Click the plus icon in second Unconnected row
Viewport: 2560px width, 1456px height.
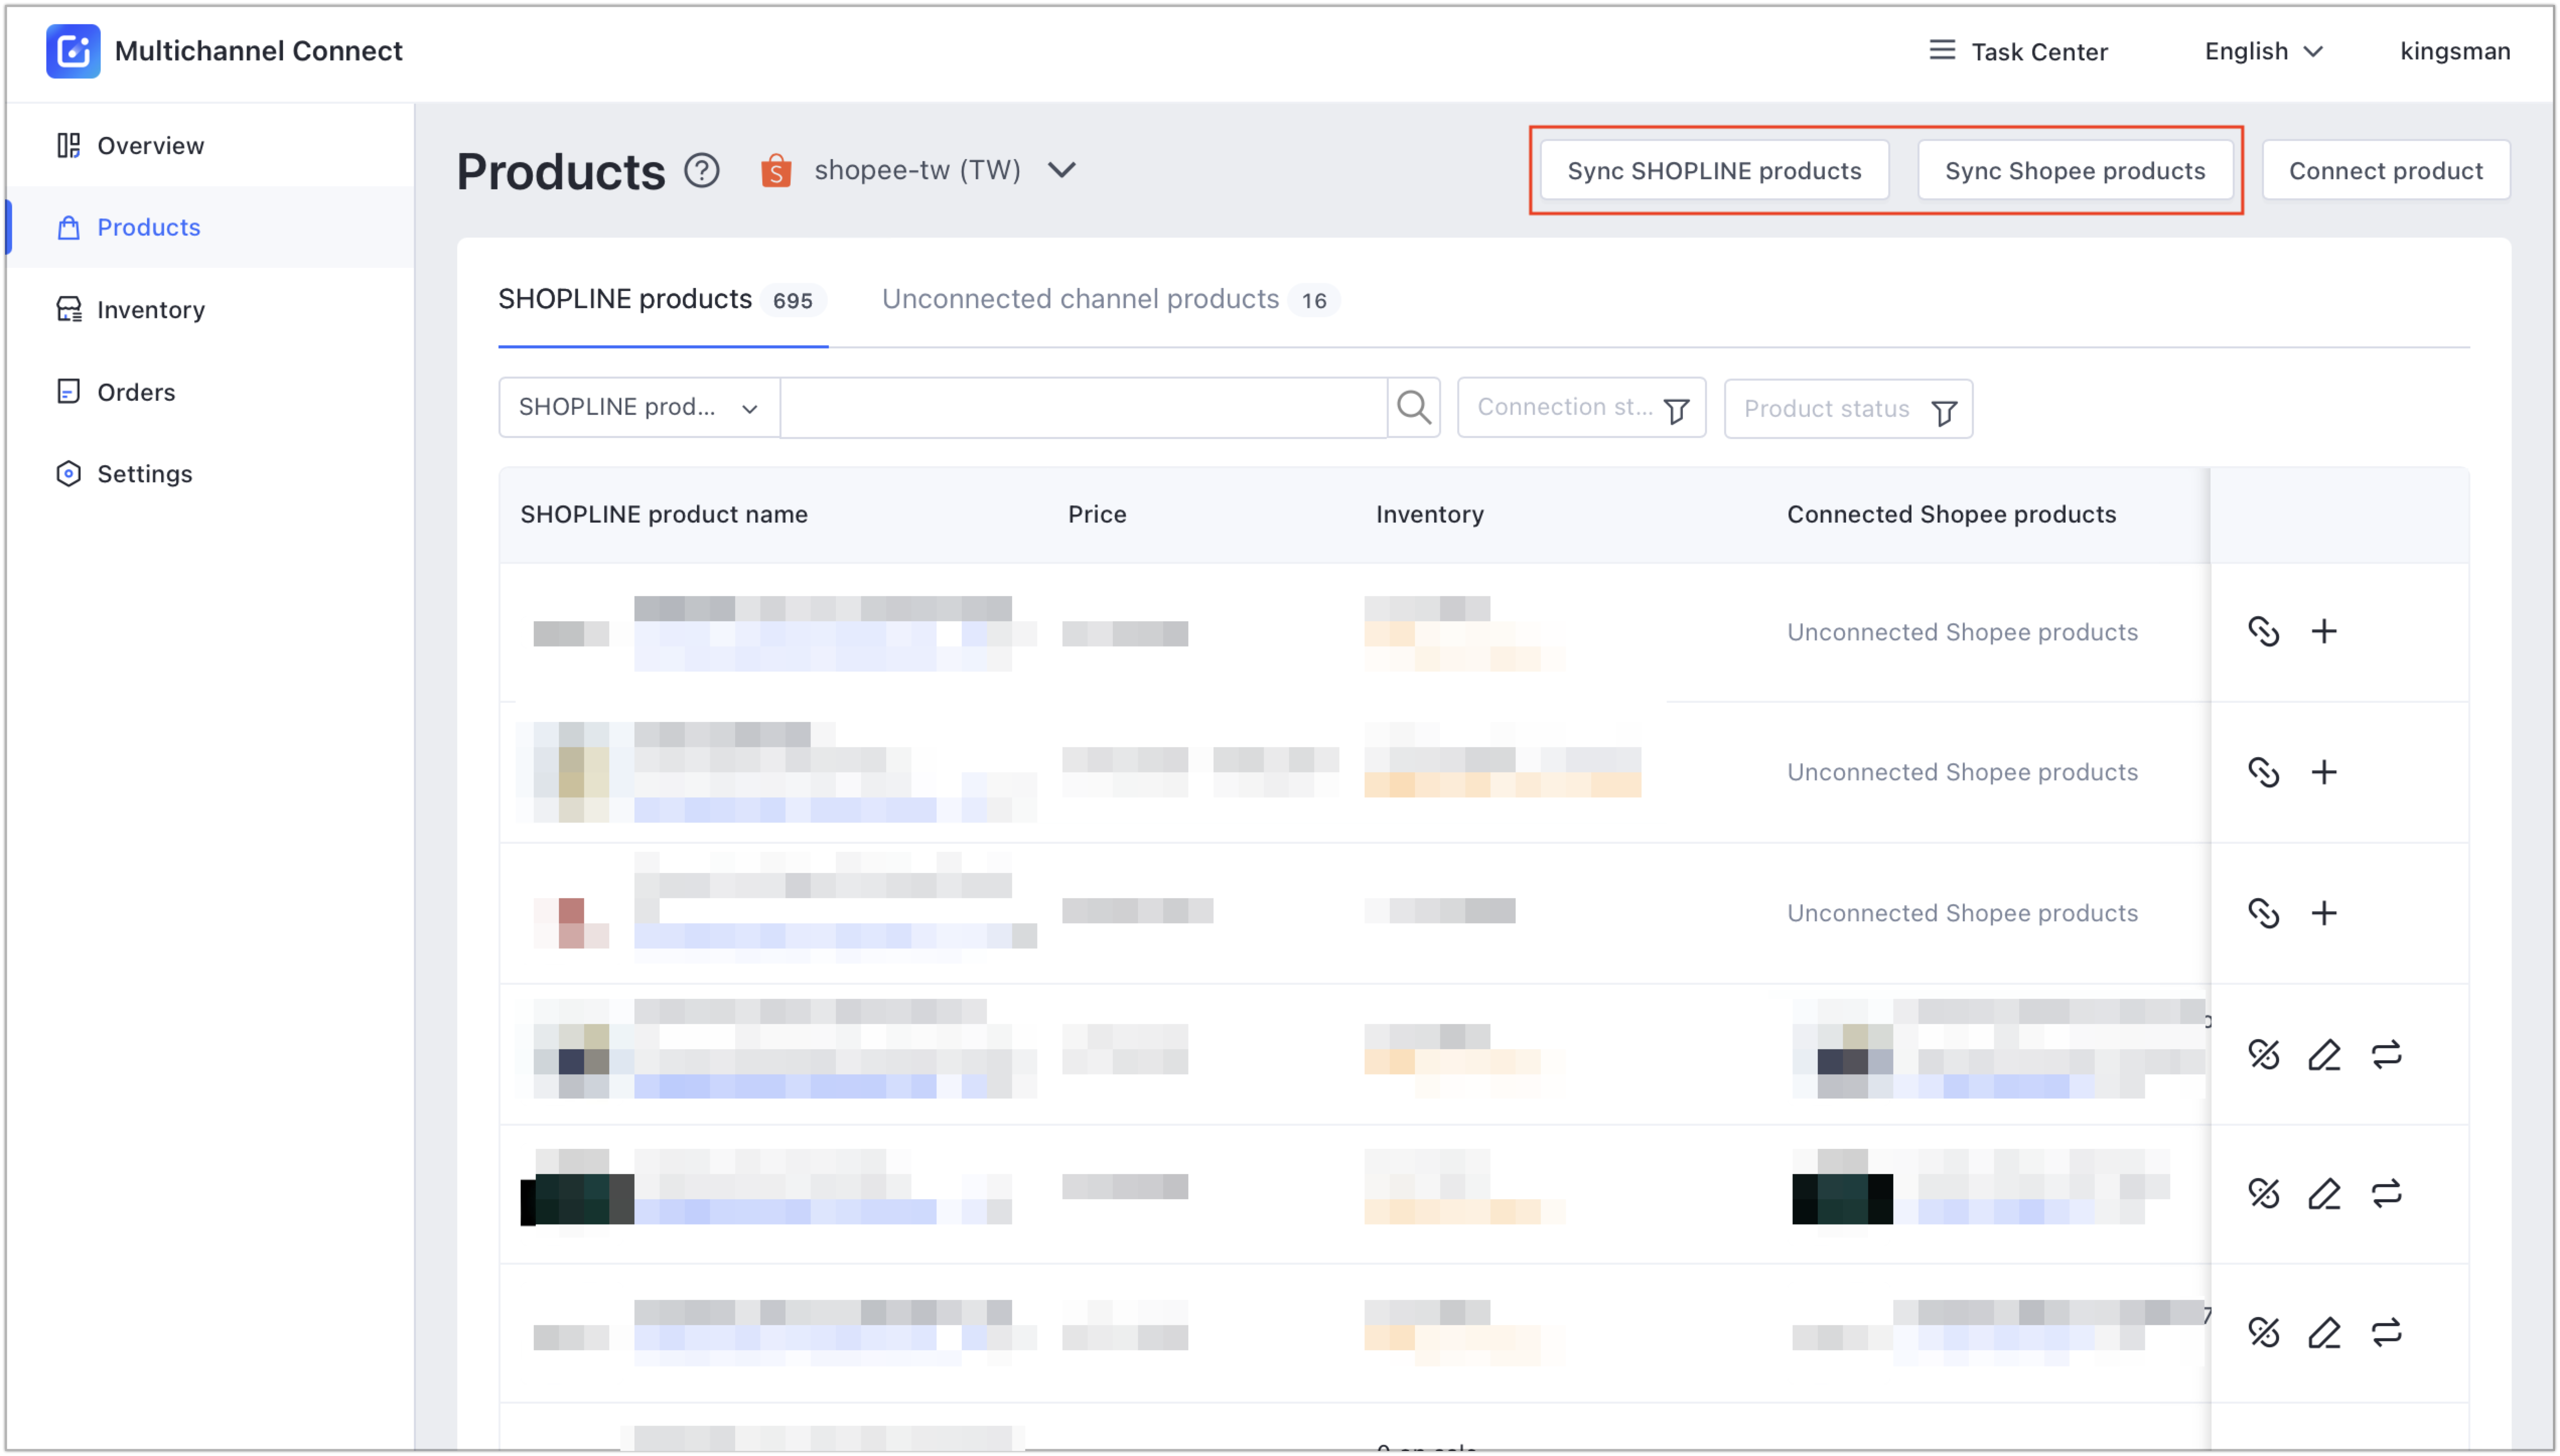pyautogui.click(x=2324, y=772)
